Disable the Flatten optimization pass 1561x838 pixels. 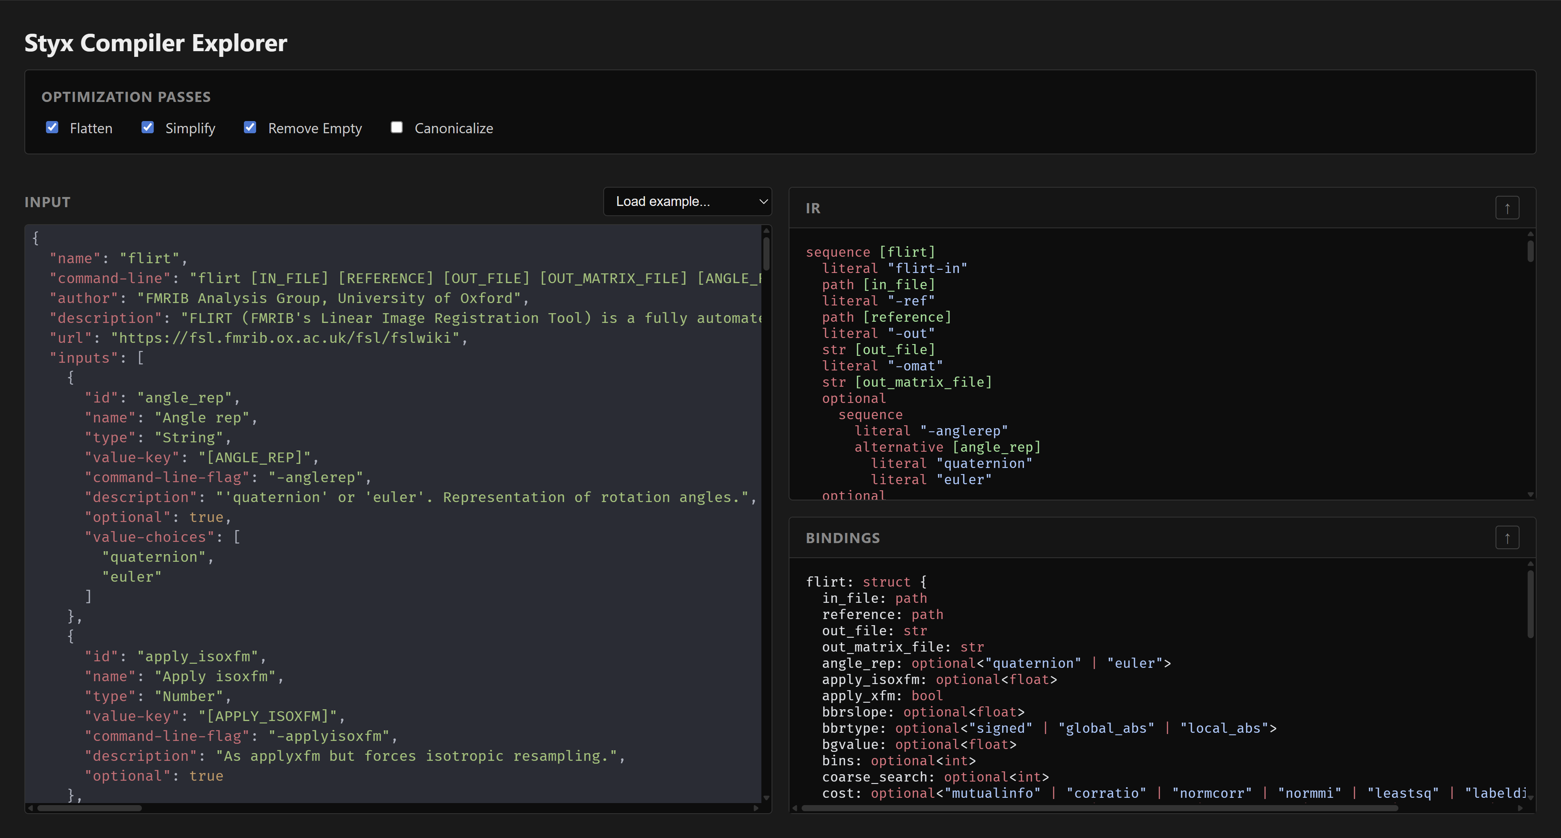tap(52, 127)
